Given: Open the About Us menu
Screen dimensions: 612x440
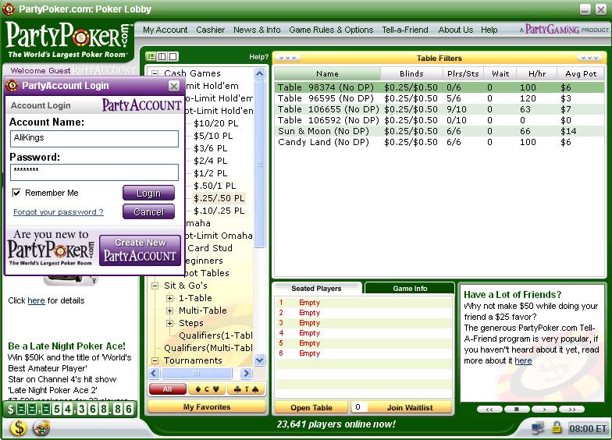Looking at the screenshot, I should point(456,30).
